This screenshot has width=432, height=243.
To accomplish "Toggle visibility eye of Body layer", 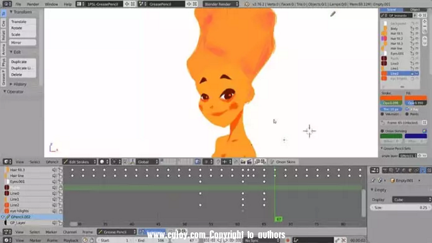I will [417, 29].
